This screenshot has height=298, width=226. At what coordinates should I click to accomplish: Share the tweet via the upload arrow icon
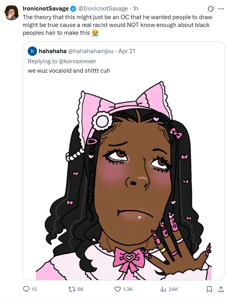(221, 289)
